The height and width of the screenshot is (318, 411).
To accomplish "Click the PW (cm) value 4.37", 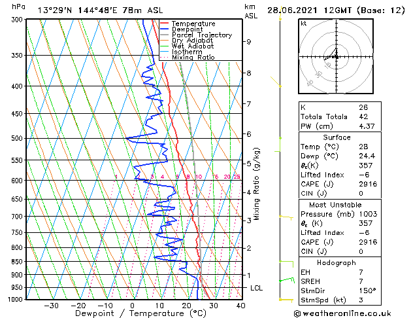I will point(367,126).
